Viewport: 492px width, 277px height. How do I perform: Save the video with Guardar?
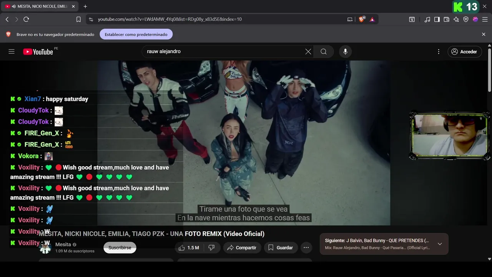(281, 248)
